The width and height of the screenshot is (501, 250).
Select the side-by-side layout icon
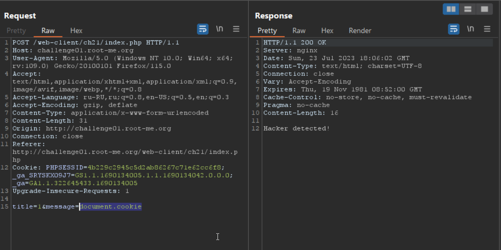451,9
